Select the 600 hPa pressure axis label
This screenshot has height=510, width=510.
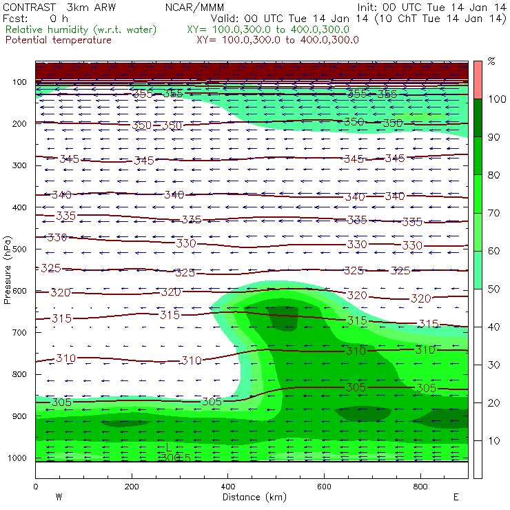pyautogui.click(x=19, y=291)
